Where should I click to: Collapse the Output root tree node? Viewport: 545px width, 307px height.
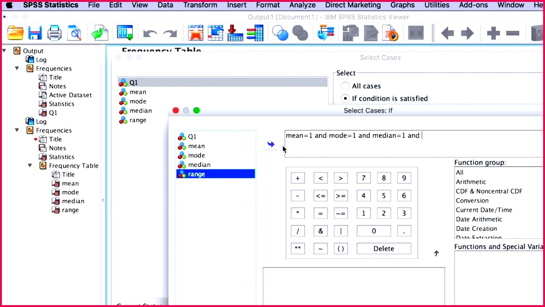point(4,51)
